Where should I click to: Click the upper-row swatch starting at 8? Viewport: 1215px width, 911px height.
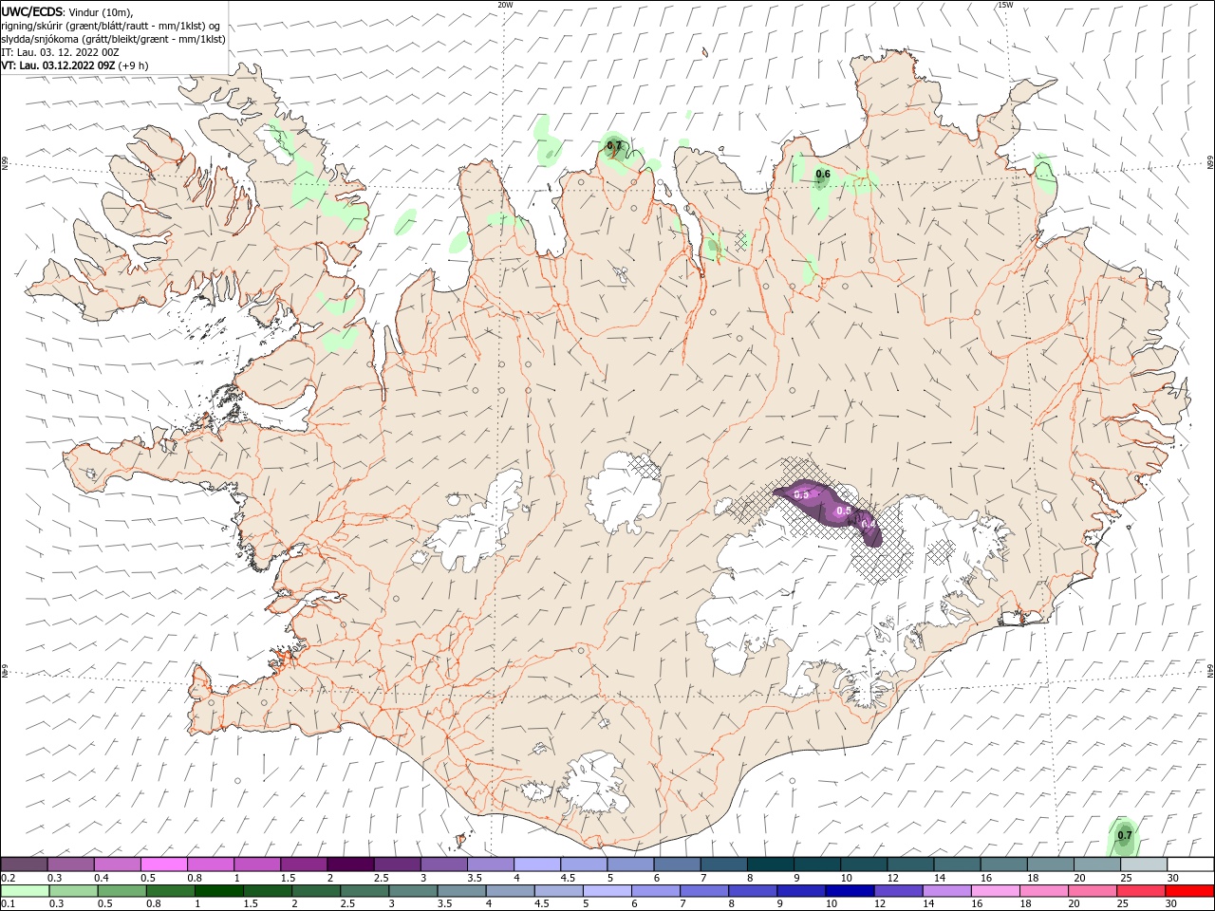tap(771, 865)
